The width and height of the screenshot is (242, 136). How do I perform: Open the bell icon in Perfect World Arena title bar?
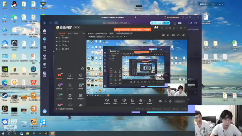point(183,18)
